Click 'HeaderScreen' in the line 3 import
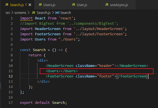The height and width of the screenshot is (108, 158). coord(48,29)
